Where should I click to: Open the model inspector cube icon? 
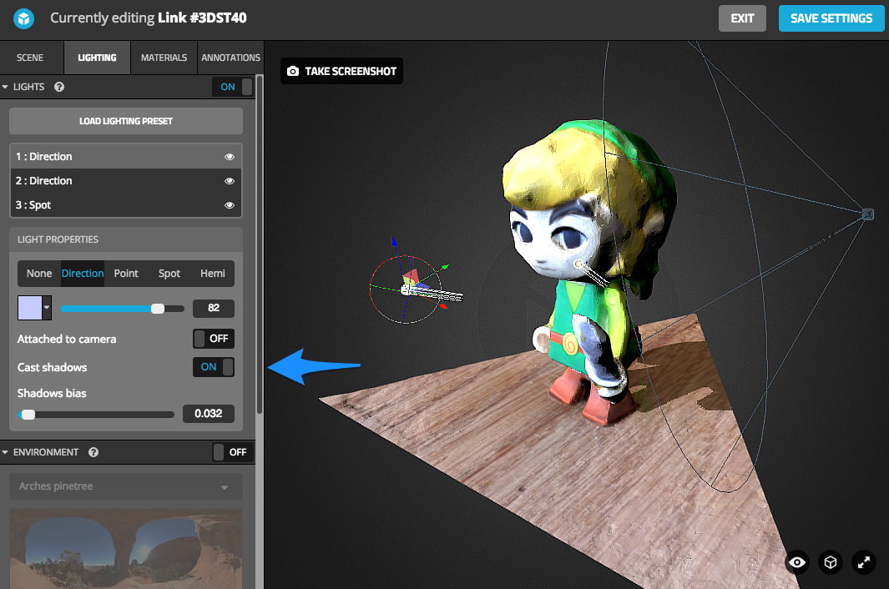click(x=830, y=562)
